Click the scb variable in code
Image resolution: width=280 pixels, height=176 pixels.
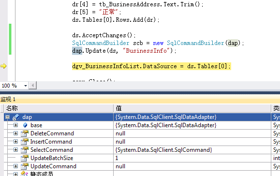138,43
